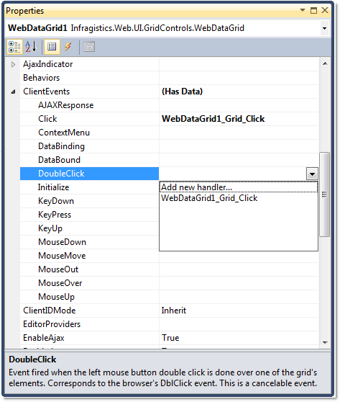Choose Add new handler... option
Image resolution: width=340 pixels, height=402 pixels.
[x=239, y=187]
